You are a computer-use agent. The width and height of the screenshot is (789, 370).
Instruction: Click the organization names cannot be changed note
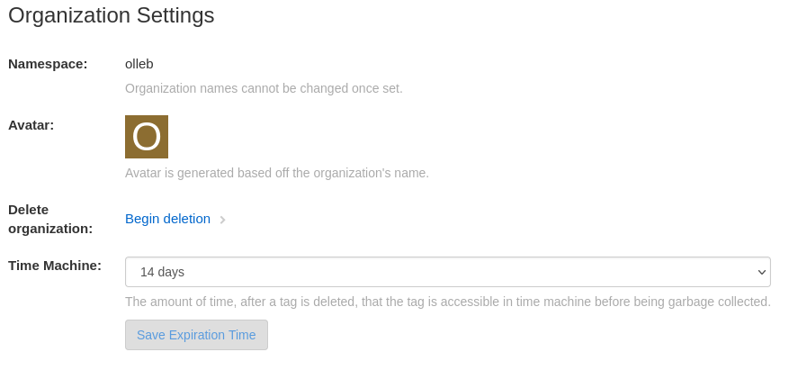[264, 88]
